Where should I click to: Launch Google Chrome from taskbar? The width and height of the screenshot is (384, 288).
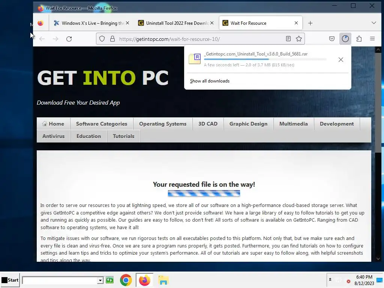126,280
